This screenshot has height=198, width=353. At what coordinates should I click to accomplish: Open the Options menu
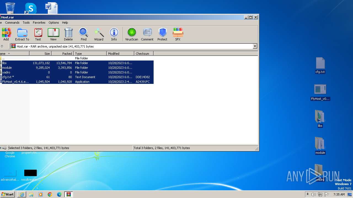[54, 23]
